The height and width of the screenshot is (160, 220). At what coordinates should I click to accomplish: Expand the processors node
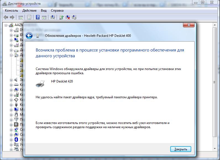click(x=11, y=125)
